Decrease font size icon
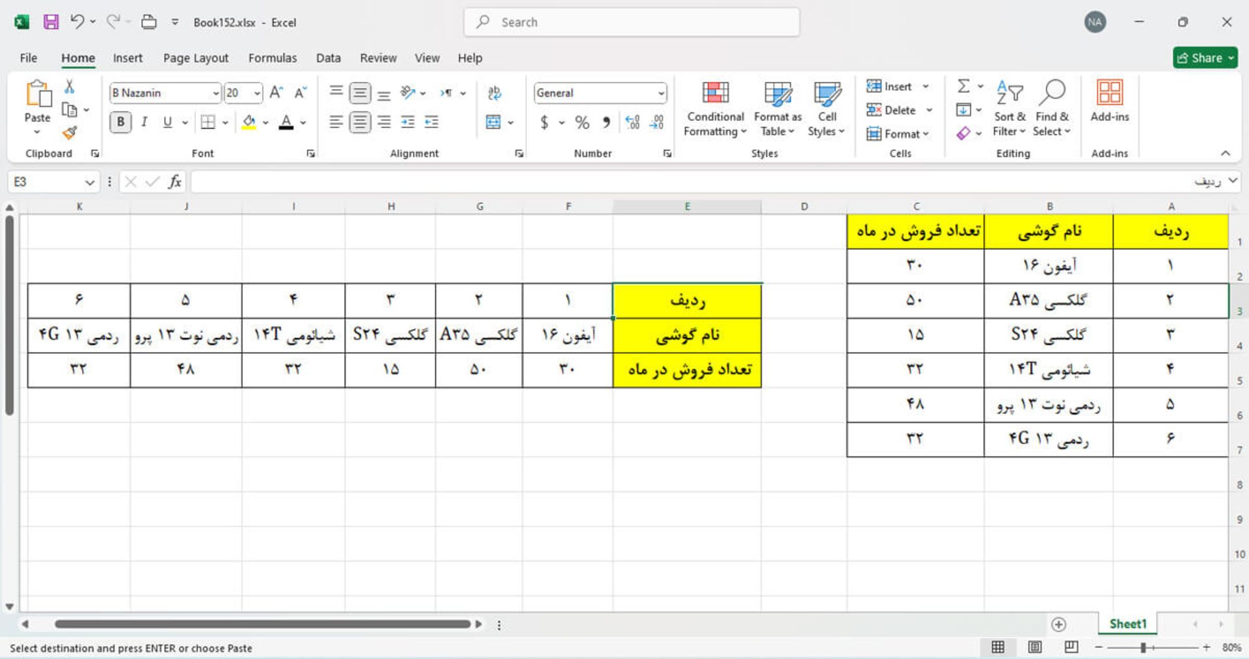 click(300, 93)
